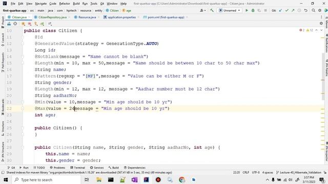Switch to the Resource.java tab

coord(87,17)
